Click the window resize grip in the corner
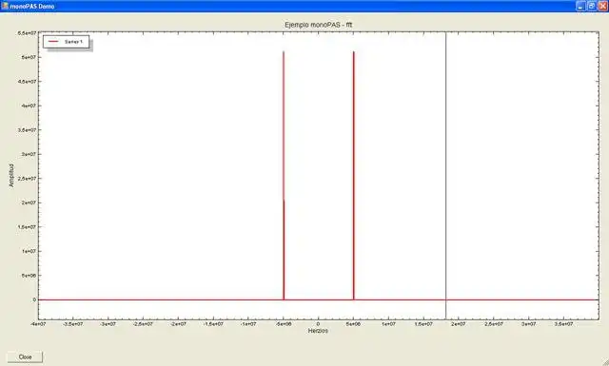 [x=605, y=362]
